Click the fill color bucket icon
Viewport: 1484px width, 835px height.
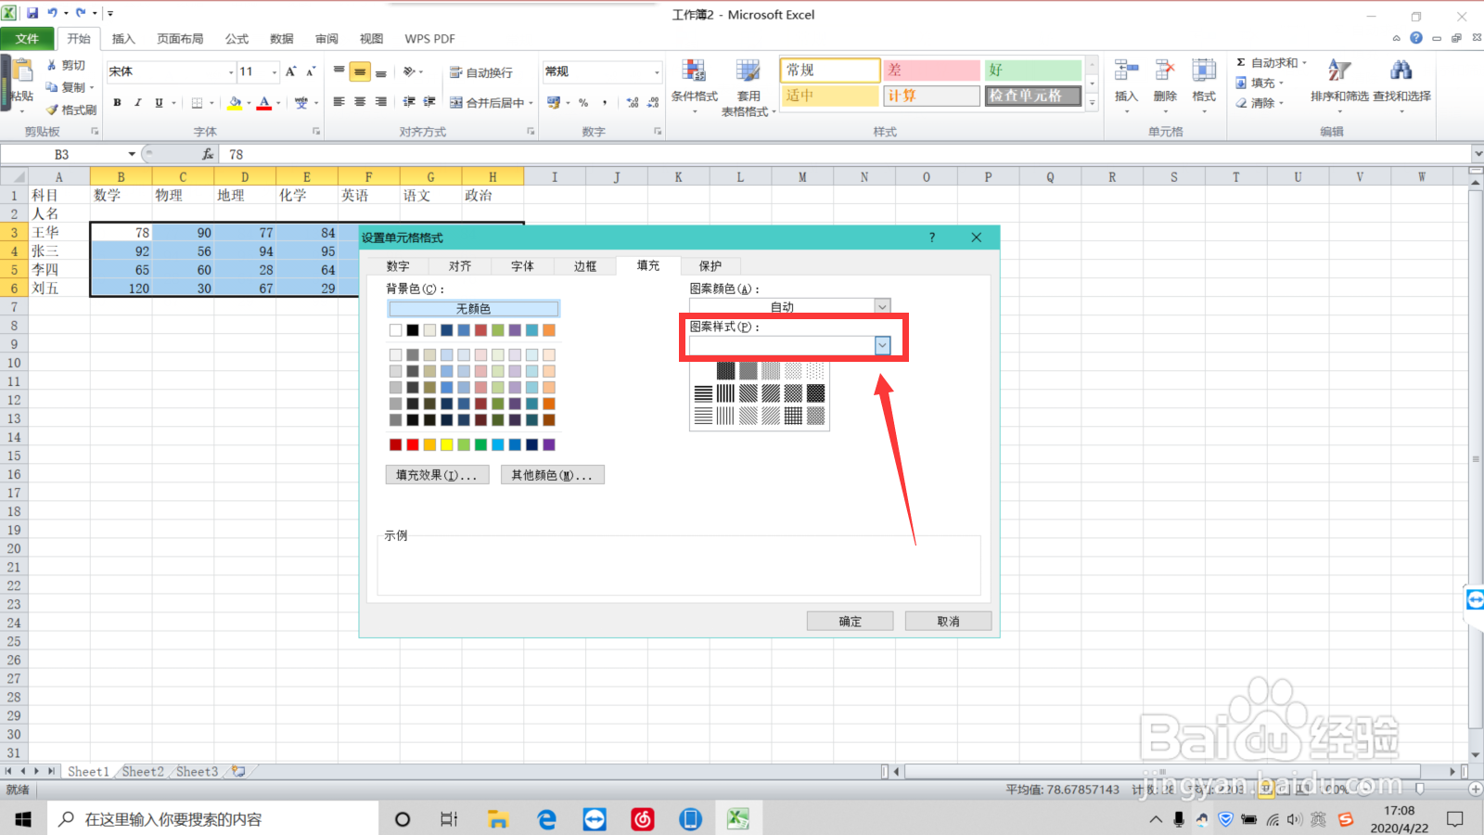point(235,103)
